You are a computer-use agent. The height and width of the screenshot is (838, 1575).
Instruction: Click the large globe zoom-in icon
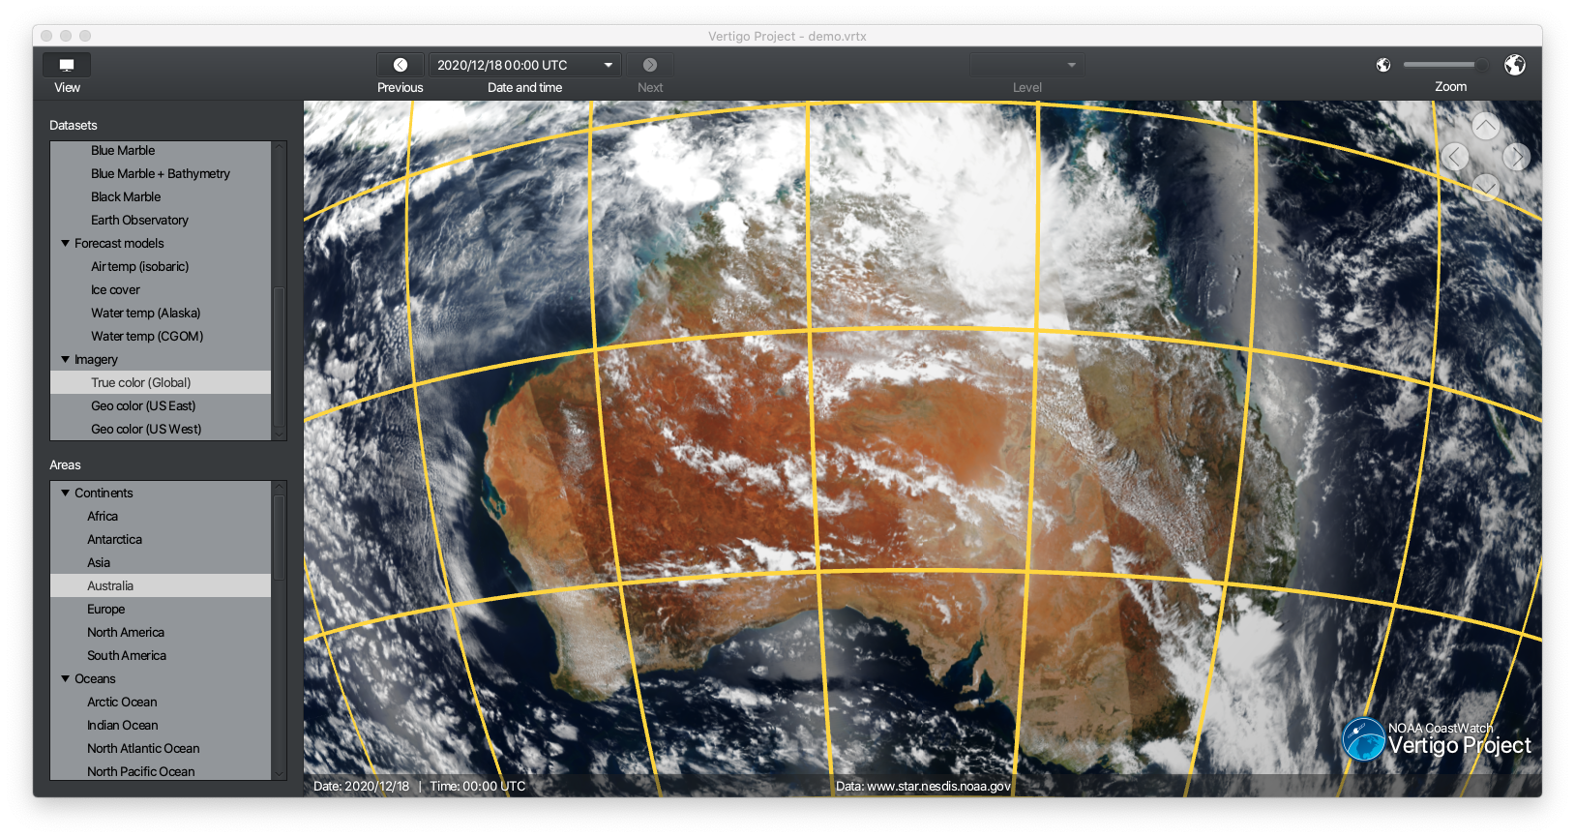point(1514,65)
